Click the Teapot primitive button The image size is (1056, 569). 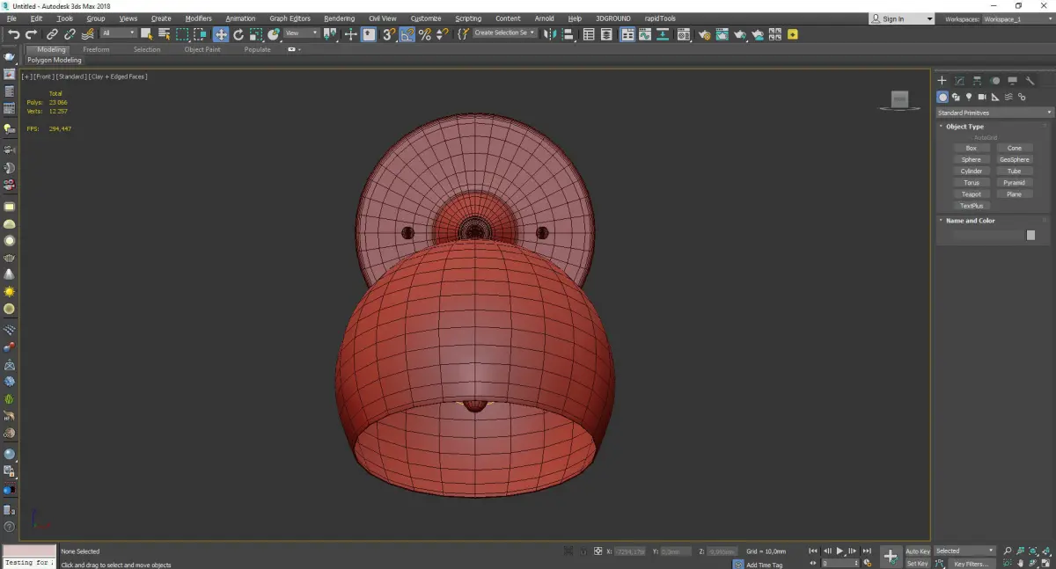tap(971, 194)
